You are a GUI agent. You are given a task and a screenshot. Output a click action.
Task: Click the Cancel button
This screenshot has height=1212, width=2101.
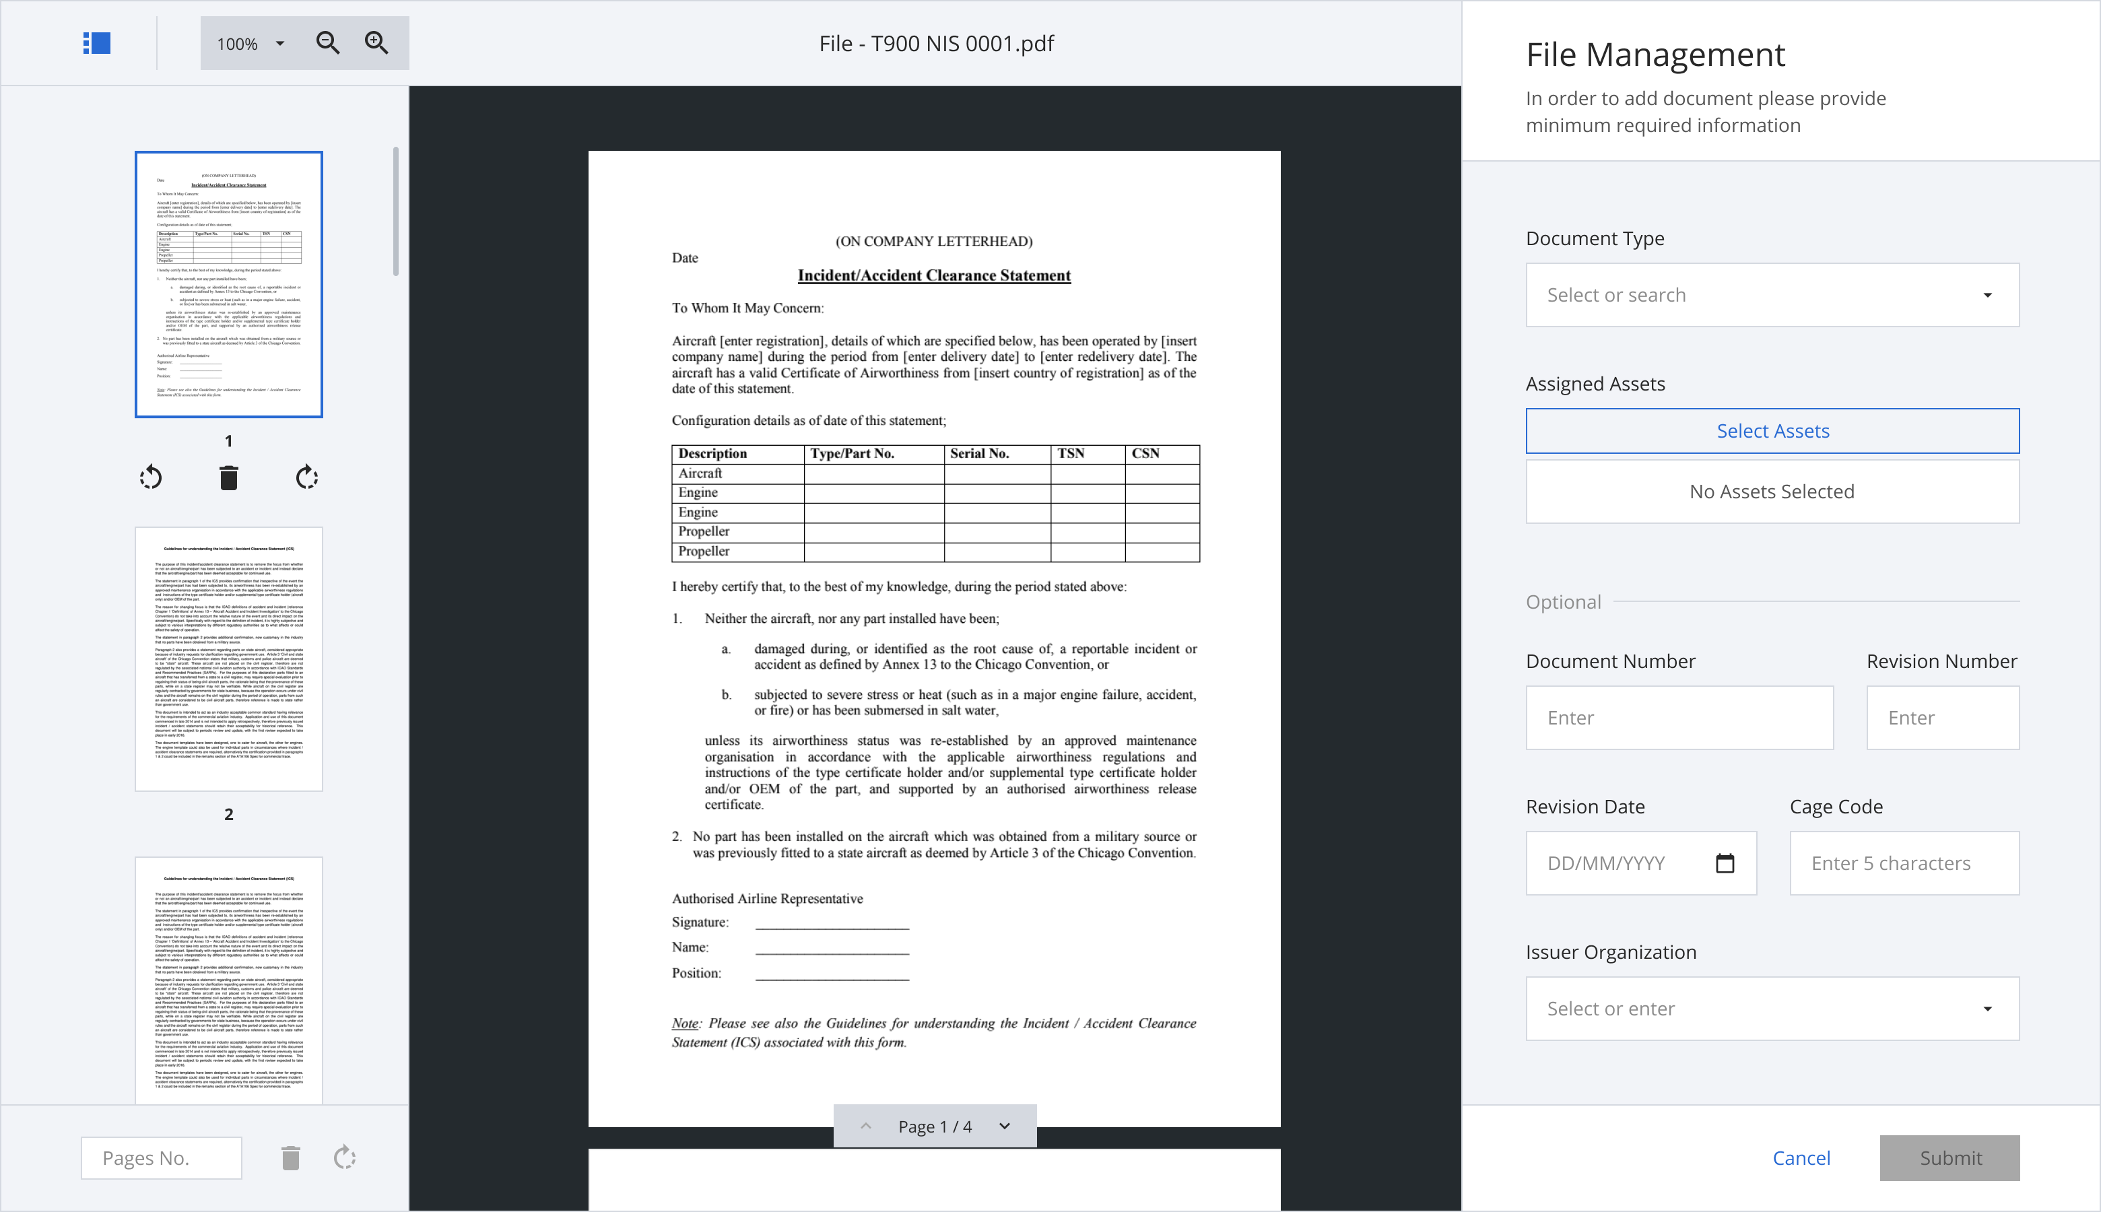click(1801, 1157)
